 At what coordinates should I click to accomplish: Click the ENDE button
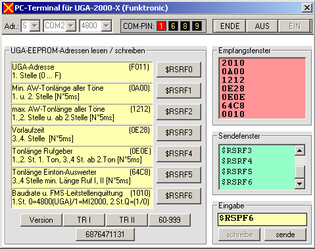tap(230, 26)
